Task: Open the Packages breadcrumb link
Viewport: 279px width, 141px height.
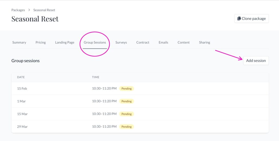Action: (x=18, y=10)
